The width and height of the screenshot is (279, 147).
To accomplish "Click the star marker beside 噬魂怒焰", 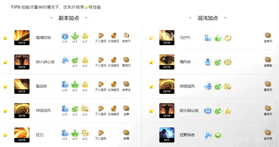I will 6,38.
